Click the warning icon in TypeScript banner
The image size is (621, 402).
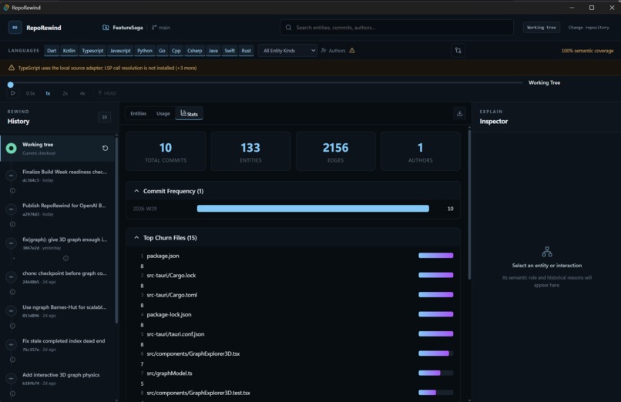[12, 68]
